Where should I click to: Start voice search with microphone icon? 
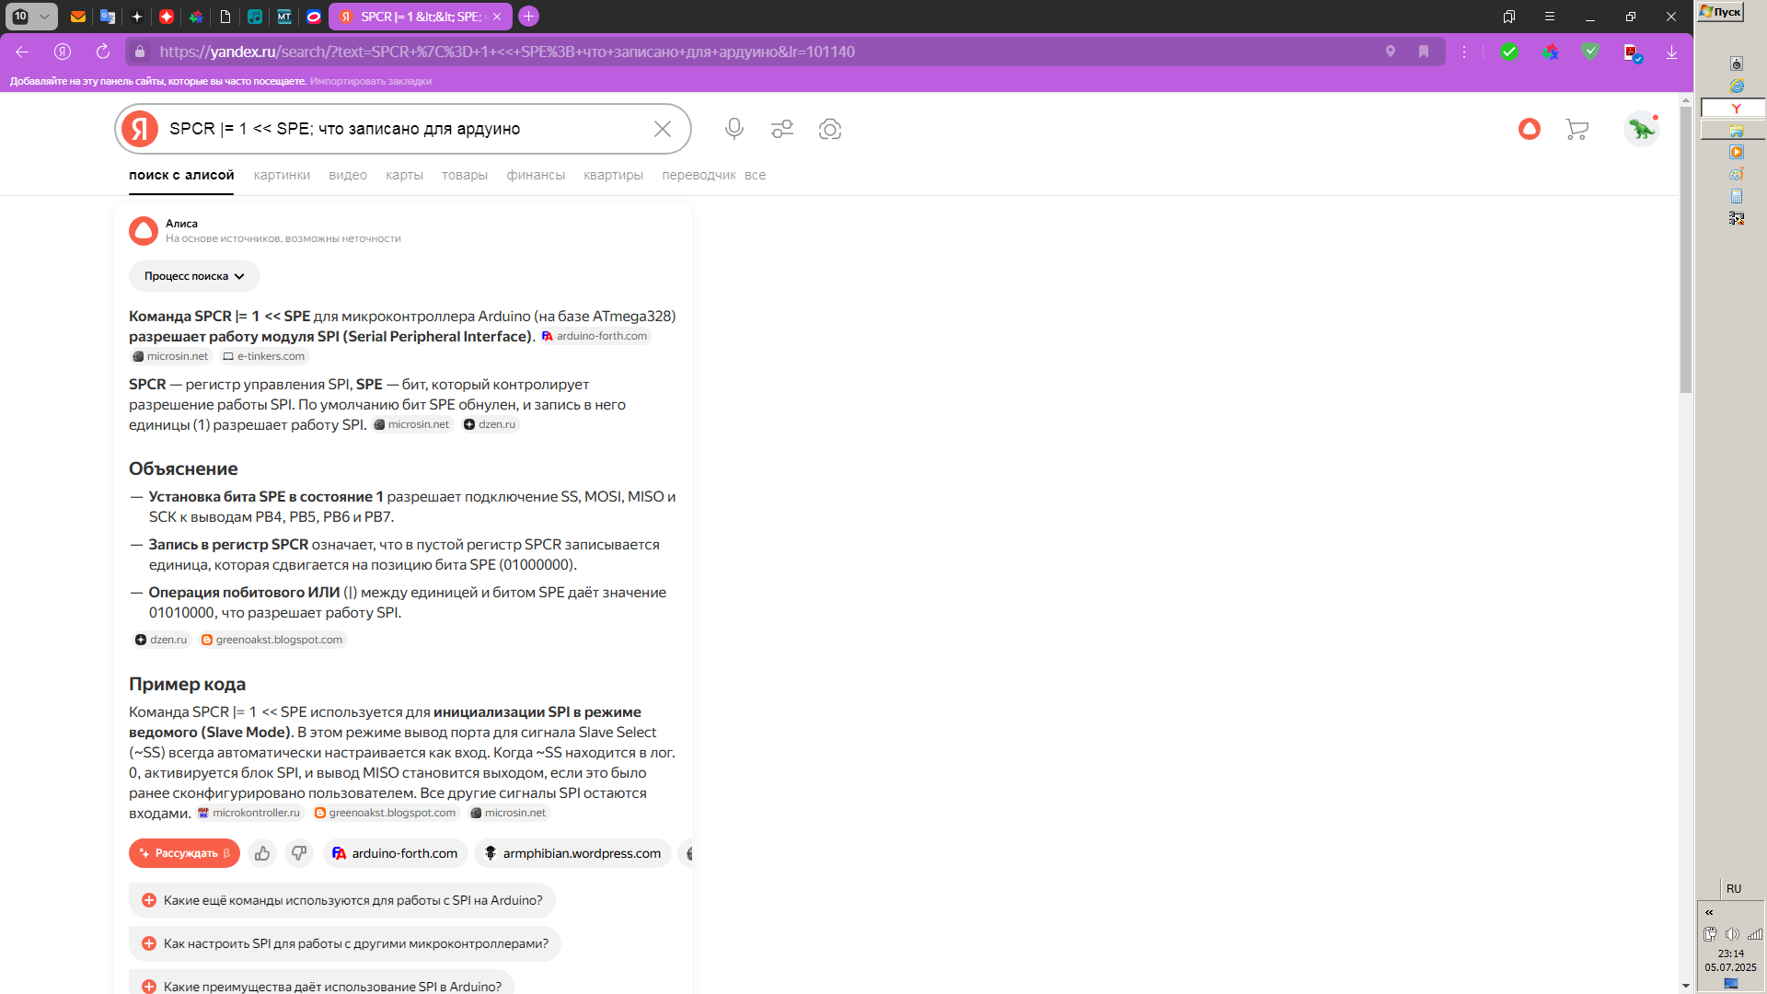734,129
